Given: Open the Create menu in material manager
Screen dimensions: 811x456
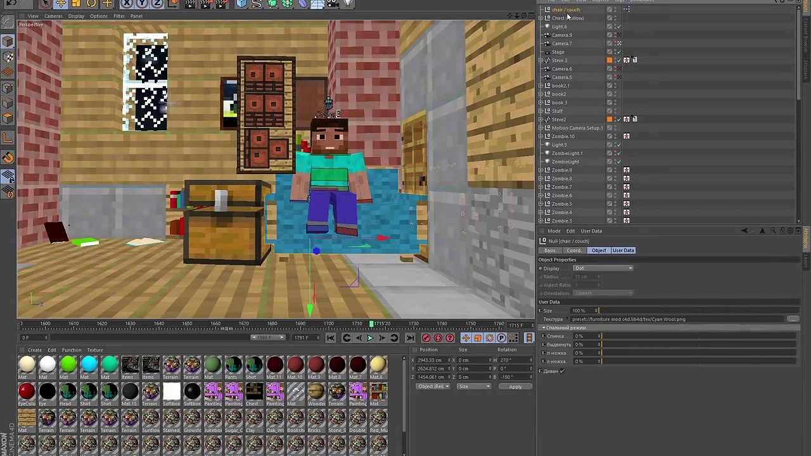Looking at the screenshot, I should tap(35, 350).
